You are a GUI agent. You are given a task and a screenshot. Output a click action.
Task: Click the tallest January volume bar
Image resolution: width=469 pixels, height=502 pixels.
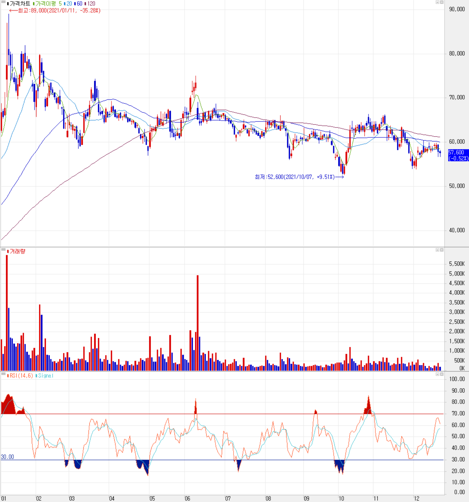click(7, 313)
